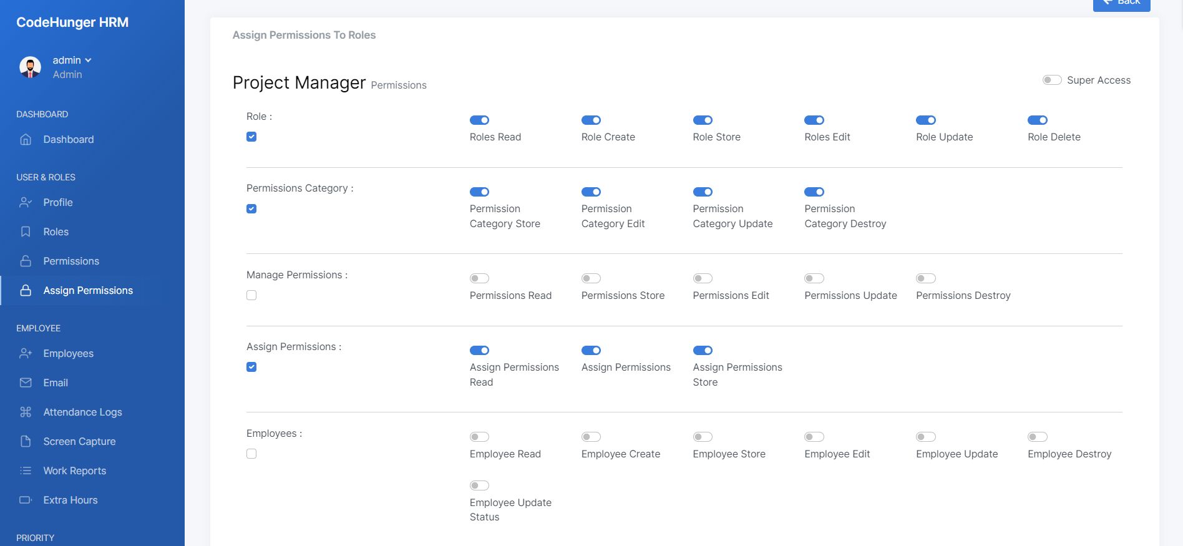The image size is (1183, 546).
Task: Click the admin avatar picture
Action: [x=30, y=67]
